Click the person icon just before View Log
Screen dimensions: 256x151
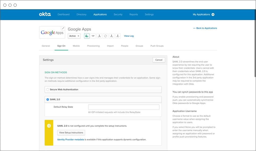coord(118,36)
